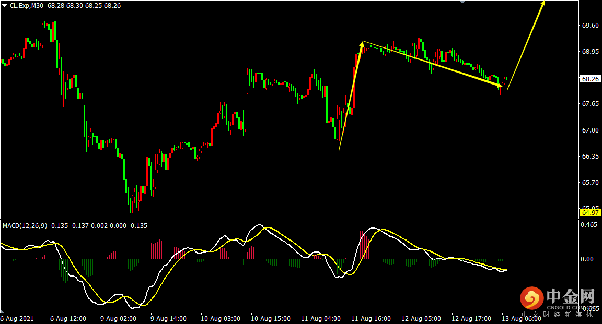Click the chart shift marker triangle at top edge

point(462,2)
